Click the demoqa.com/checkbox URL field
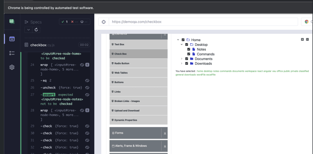This screenshot has width=313, height=154. click(203, 22)
